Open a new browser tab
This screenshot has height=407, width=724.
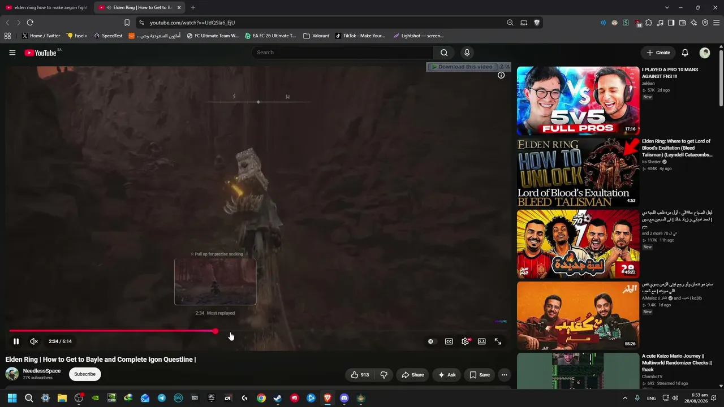tap(193, 7)
